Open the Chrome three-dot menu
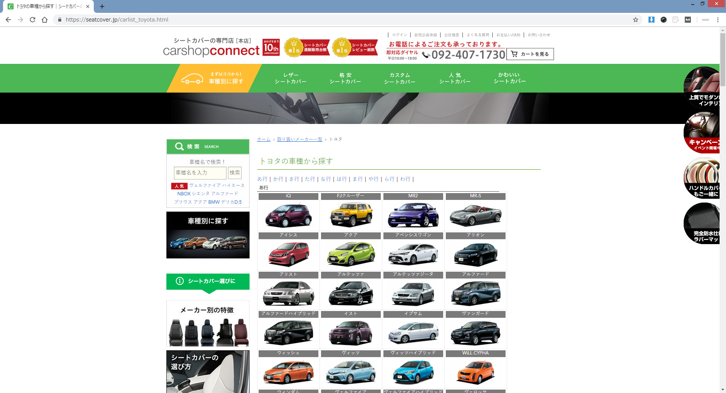Image resolution: width=726 pixels, height=393 pixels. pos(718,20)
